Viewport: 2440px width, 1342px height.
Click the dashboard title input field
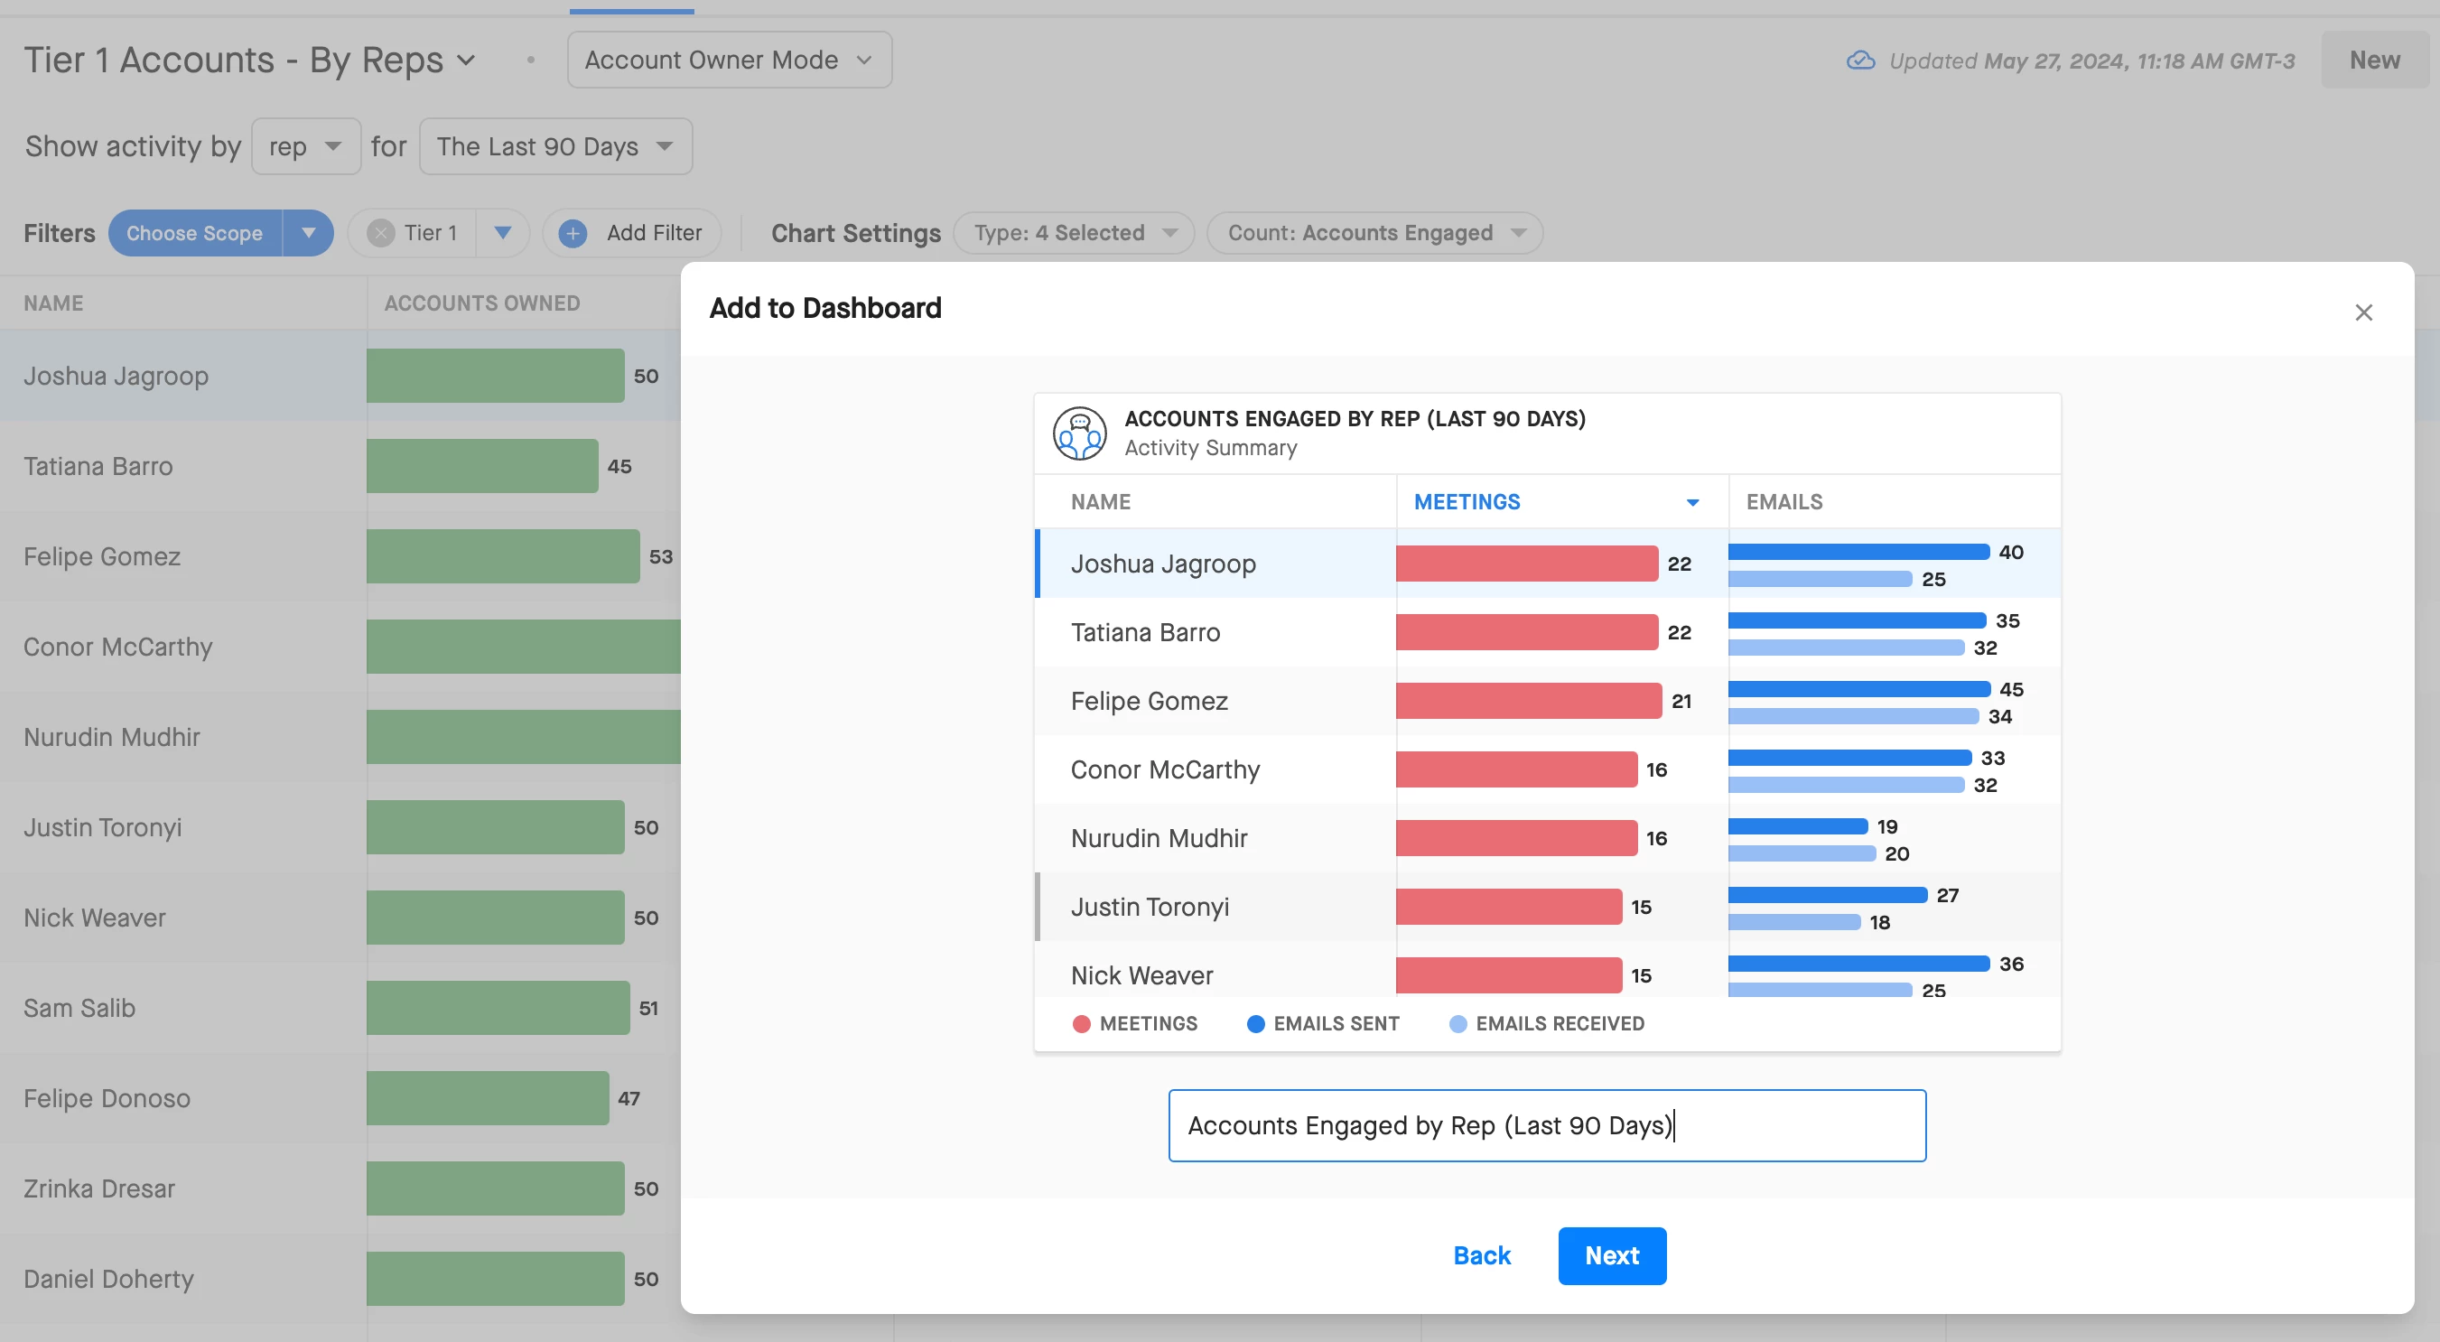click(1546, 1125)
